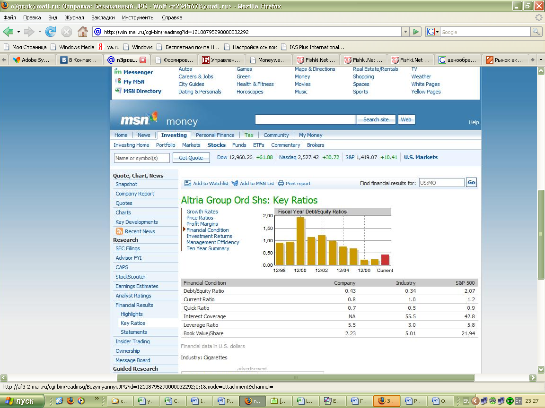Click the scroll down arrow of vertical scrollbar
This screenshot has height=408, width=545.
pyautogui.click(x=541, y=369)
